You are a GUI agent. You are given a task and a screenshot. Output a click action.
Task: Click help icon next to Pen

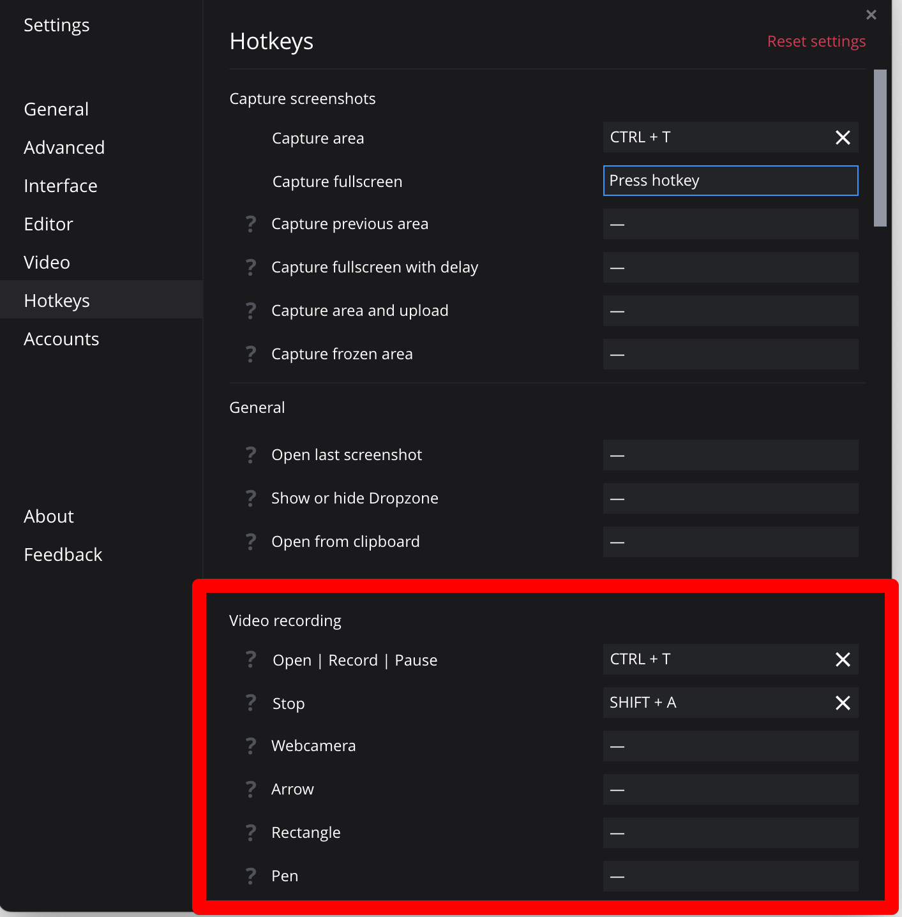(x=251, y=876)
